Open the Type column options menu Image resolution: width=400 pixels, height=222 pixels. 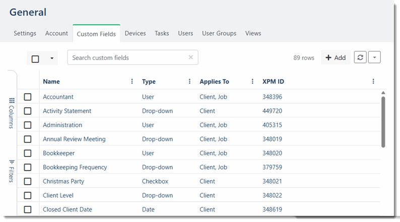(189, 82)
